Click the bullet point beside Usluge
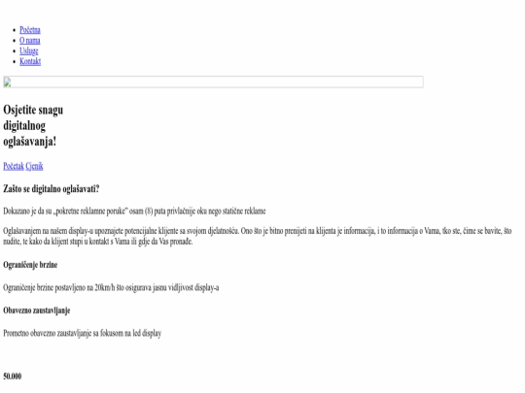This screenshot has height=393, width=525. click(x=14, y=50)
